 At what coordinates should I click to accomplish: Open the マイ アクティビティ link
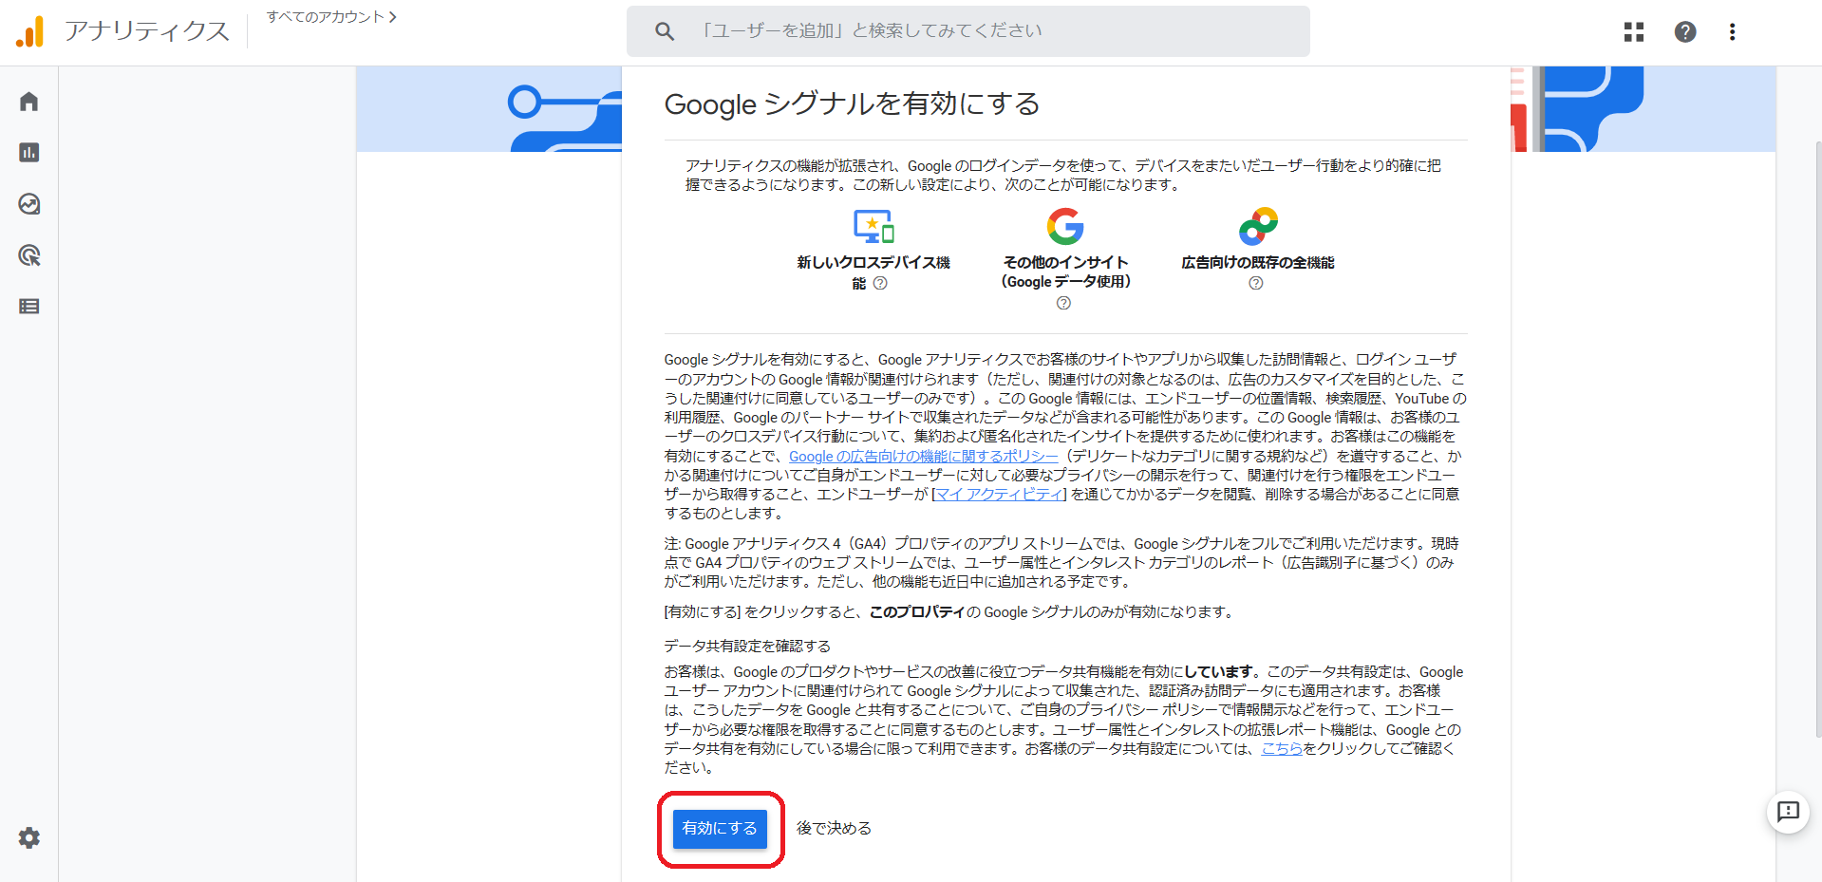pos(1000,494)
